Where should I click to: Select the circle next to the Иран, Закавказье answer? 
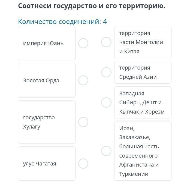click(x=106, y=151)
